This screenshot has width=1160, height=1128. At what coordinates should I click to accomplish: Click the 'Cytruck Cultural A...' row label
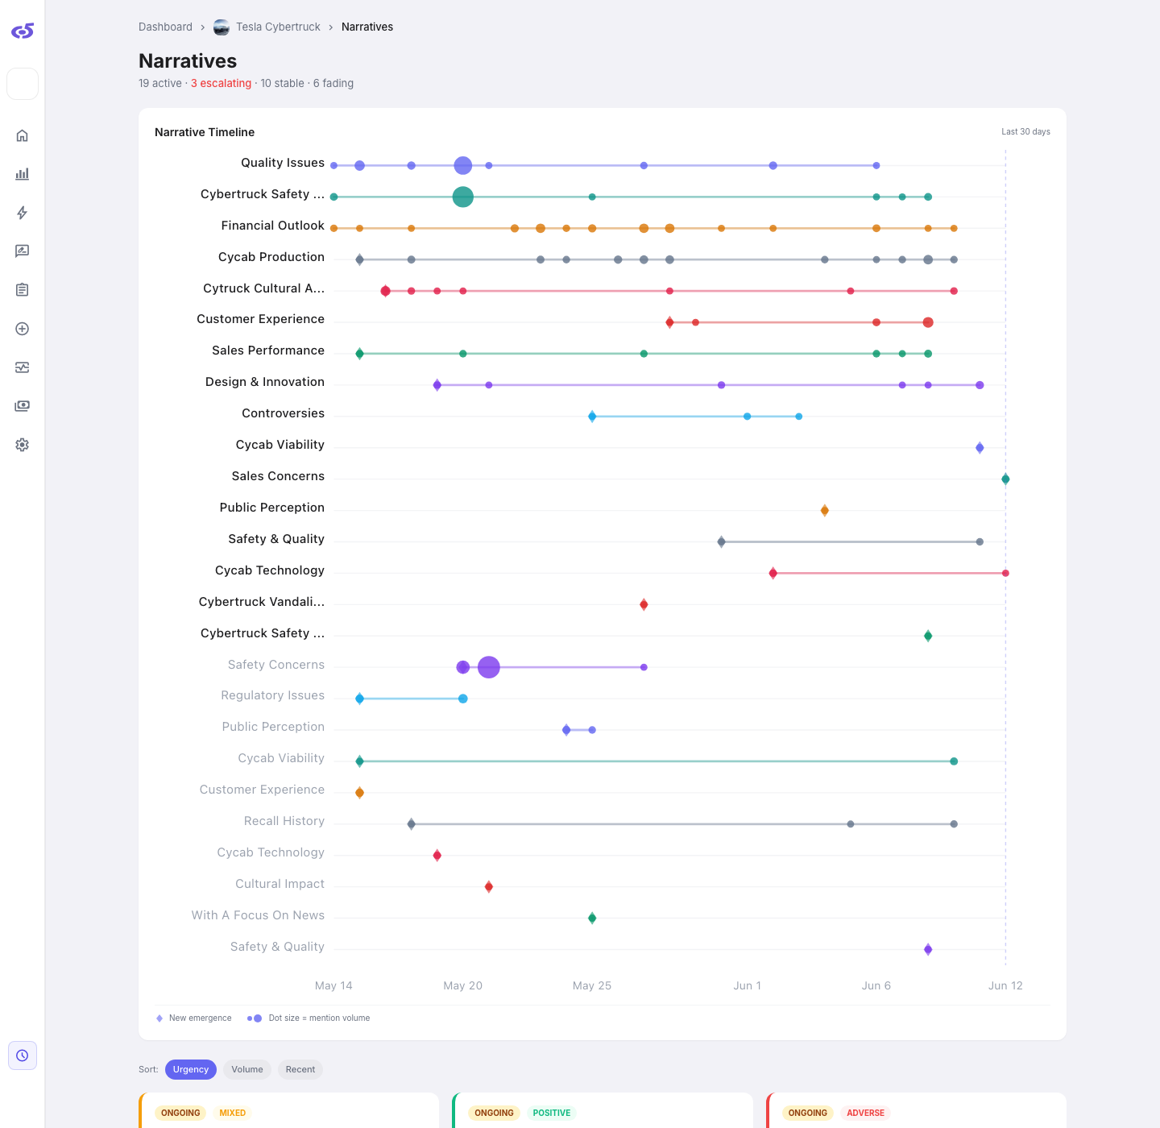tap(263, 288)
